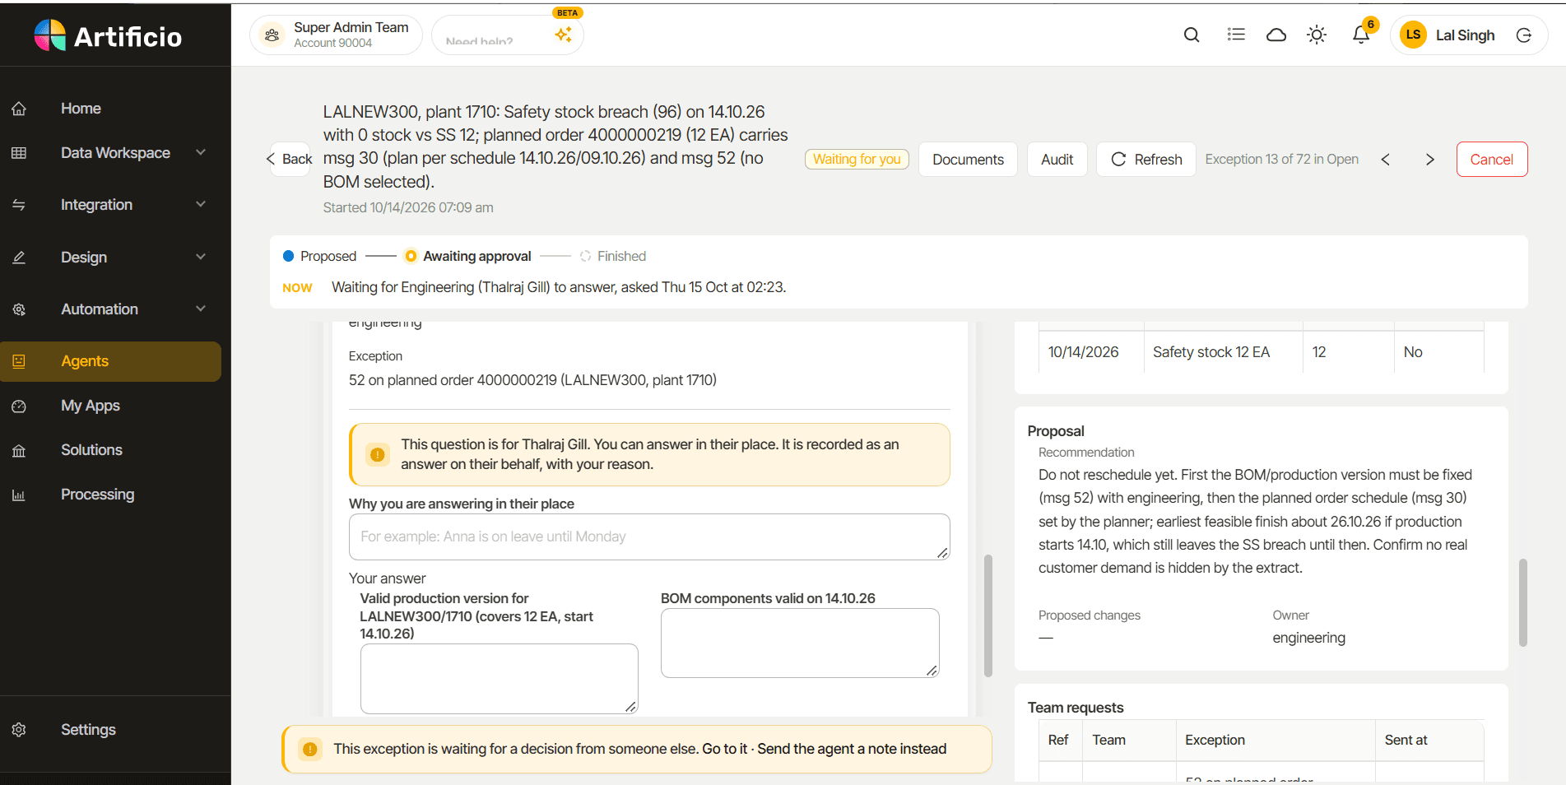1566x785 pixels.
Task: Expand Integration menu chevron
Action: pos(201,204)
